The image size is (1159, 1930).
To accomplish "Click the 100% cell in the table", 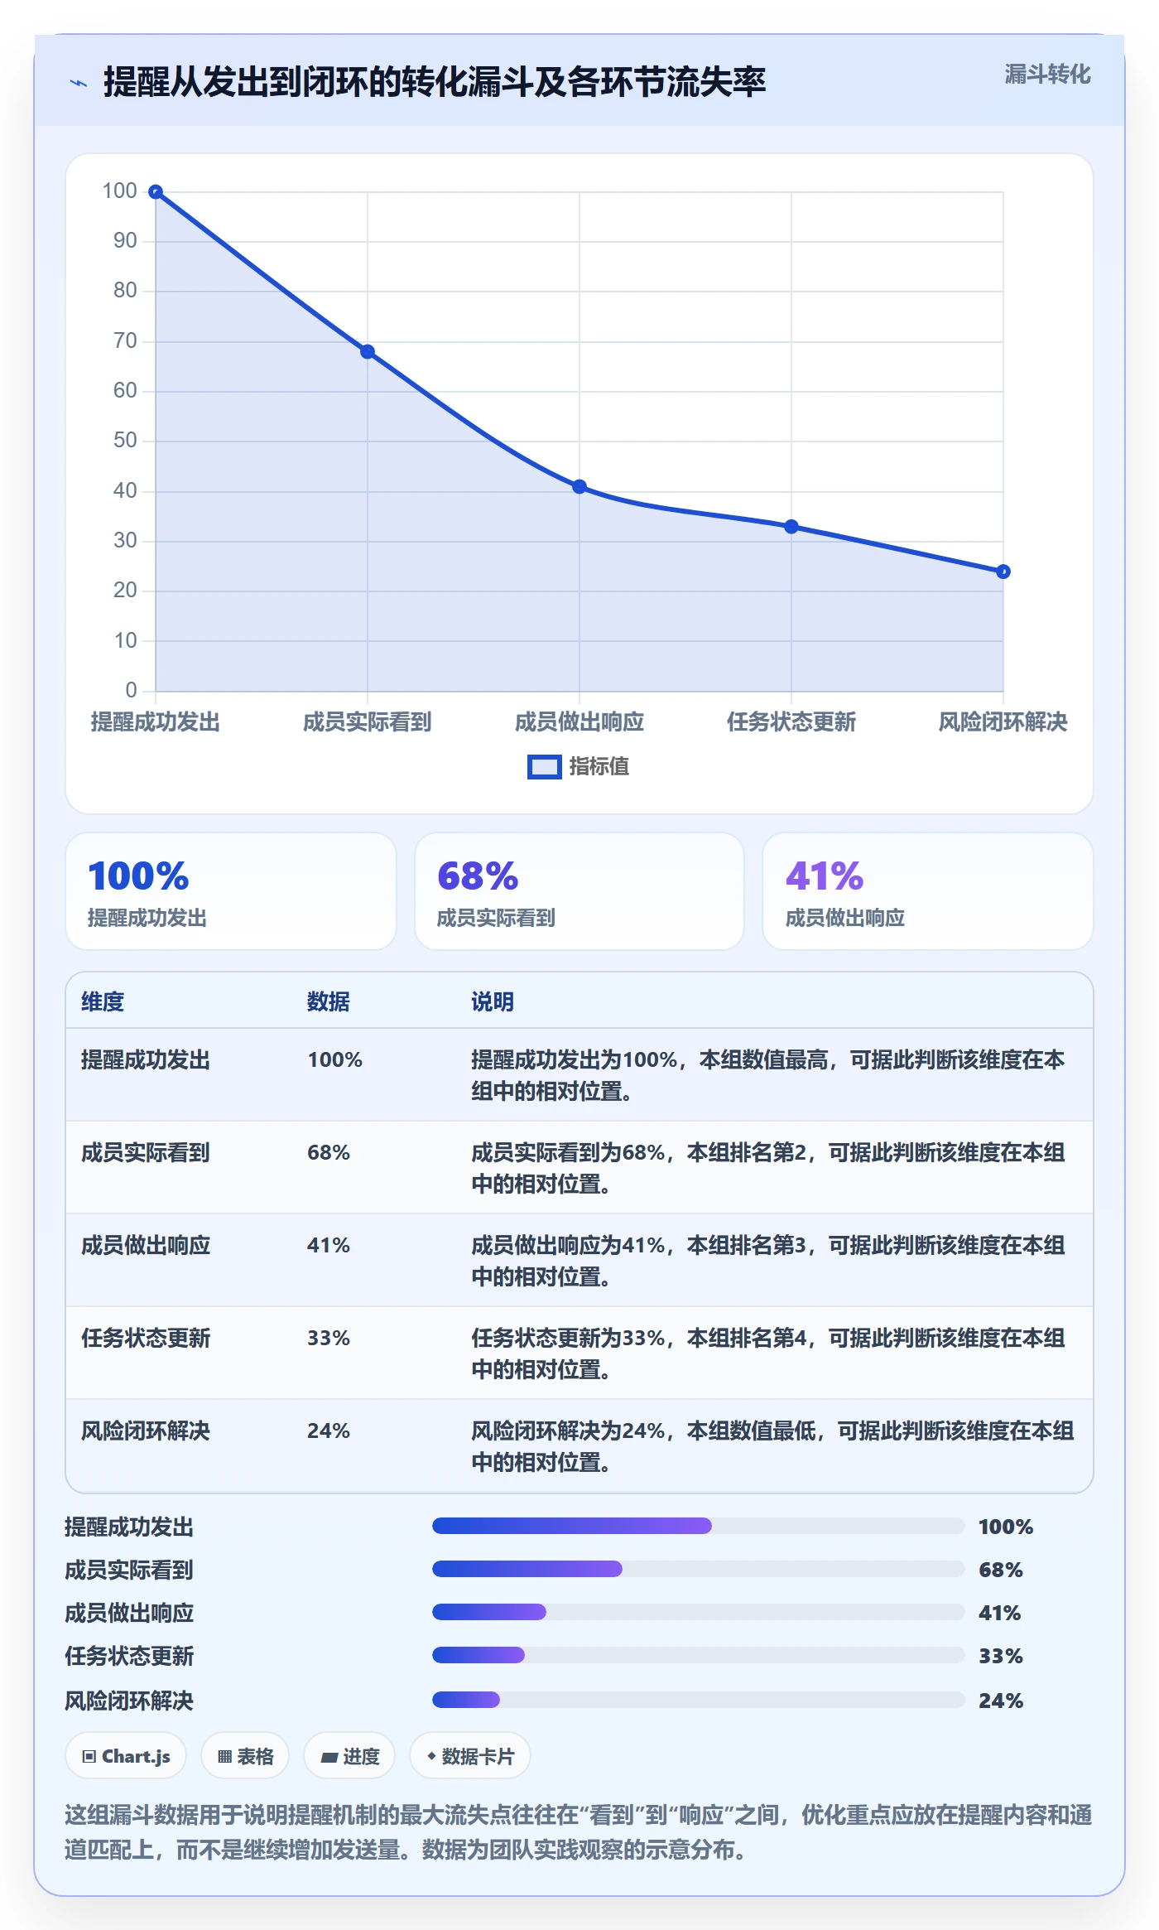I will [x=335, y=1059].
